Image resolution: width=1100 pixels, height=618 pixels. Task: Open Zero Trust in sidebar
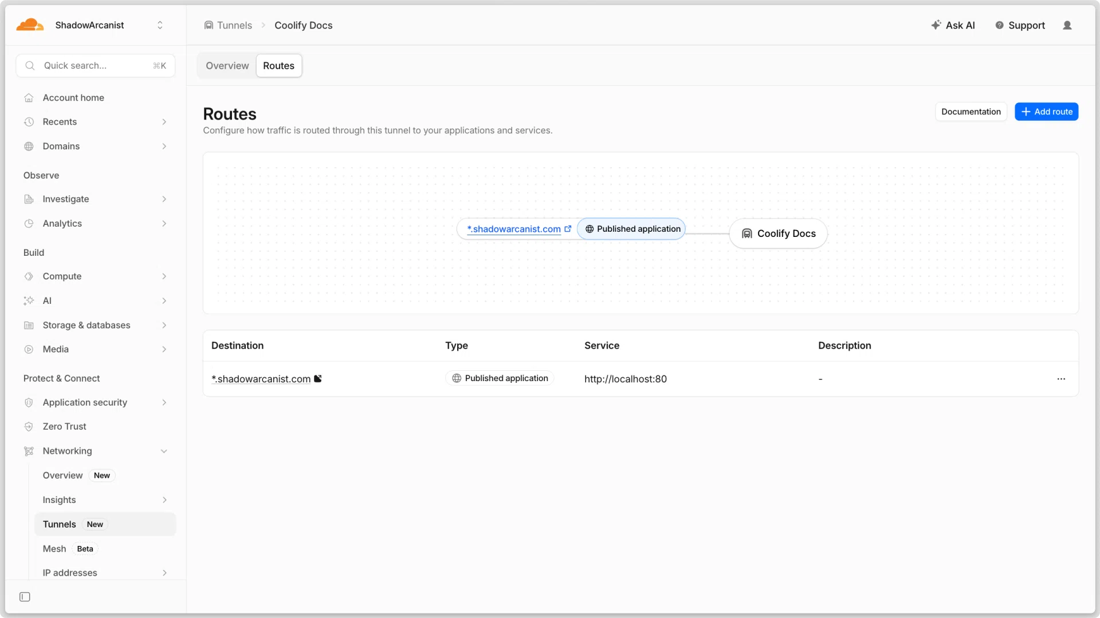[64, 427]
